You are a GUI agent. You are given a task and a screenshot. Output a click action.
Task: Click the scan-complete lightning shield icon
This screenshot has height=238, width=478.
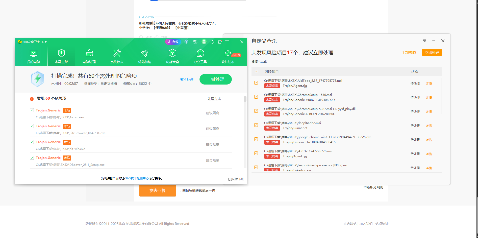pos(37,79)
